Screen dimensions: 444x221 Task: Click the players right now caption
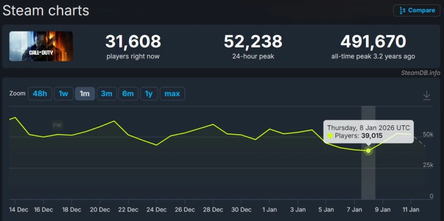click(x=133, y=56)
